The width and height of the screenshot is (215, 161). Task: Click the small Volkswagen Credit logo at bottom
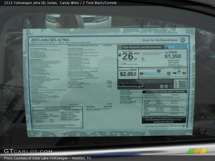click(183, 126)
